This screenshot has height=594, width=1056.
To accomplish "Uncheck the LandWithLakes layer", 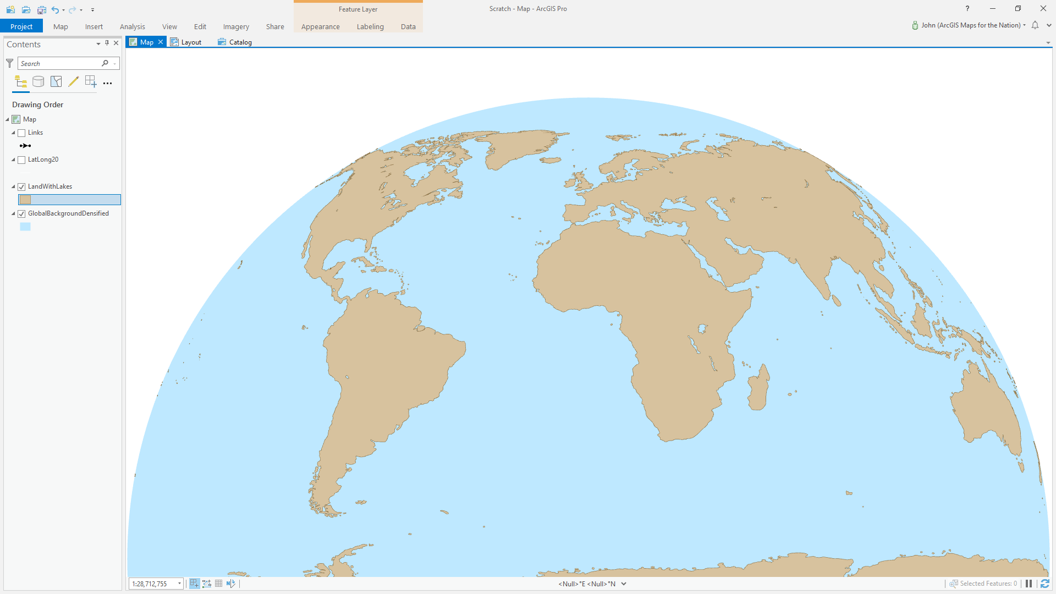I will click(22, 187).
